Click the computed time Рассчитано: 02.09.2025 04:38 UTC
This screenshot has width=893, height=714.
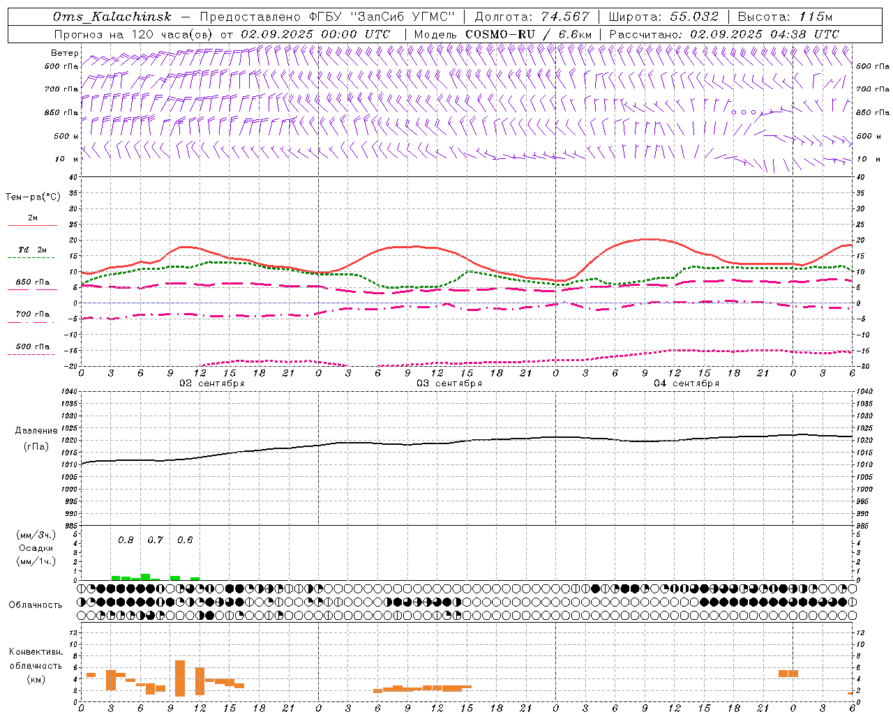724,34
